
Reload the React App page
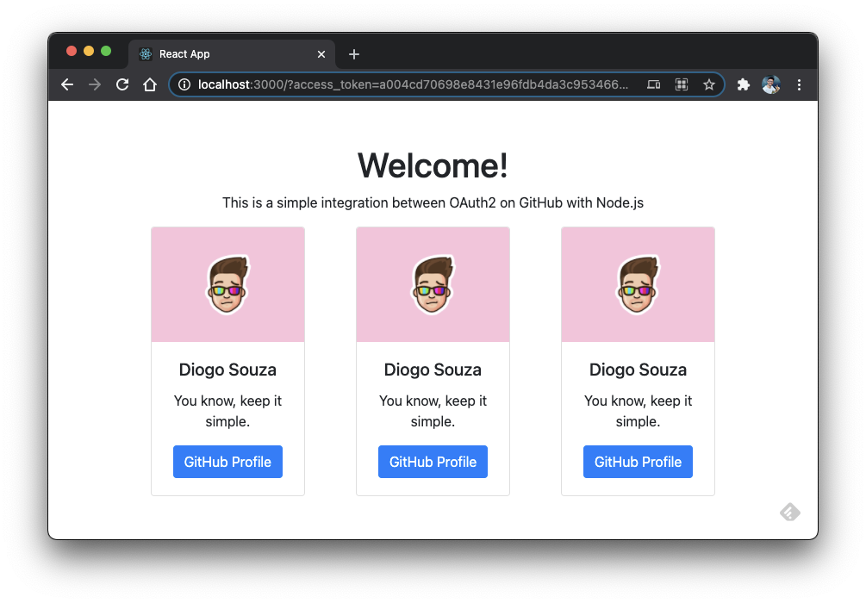(x=121, y=84)
